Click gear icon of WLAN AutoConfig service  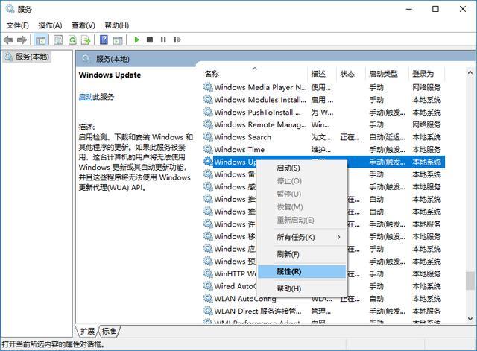(x=208, y=299)
